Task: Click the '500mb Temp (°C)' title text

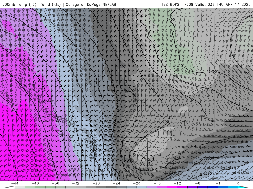Action: 19,4
